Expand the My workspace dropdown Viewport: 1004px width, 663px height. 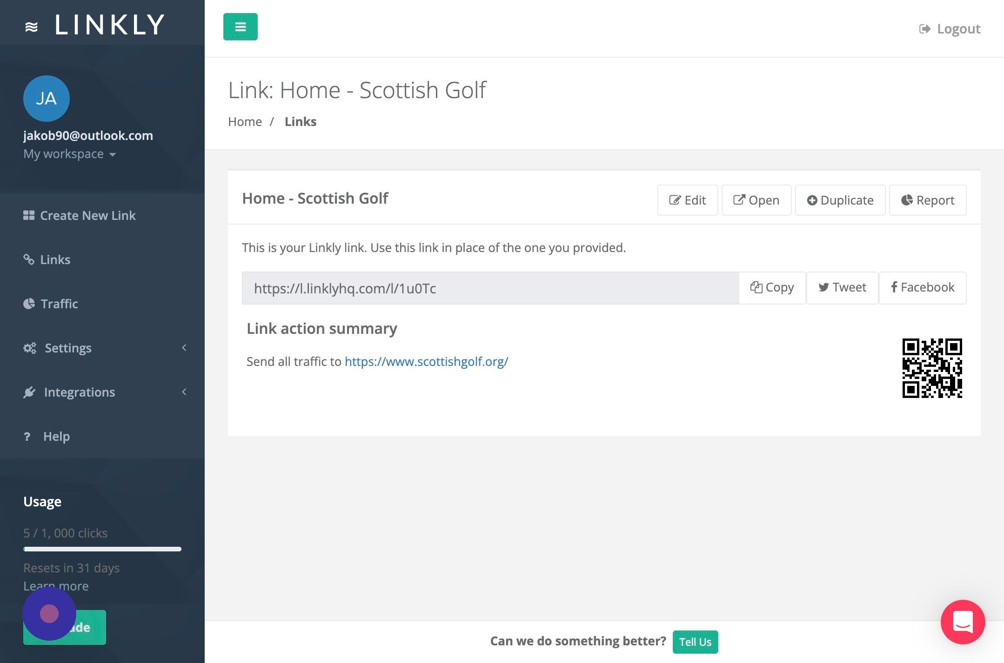pos(70,154)
